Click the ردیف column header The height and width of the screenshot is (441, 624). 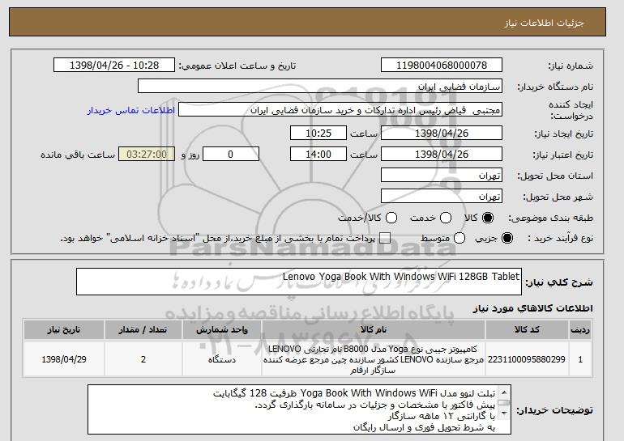pyautogui.click(x=580, y=330)
